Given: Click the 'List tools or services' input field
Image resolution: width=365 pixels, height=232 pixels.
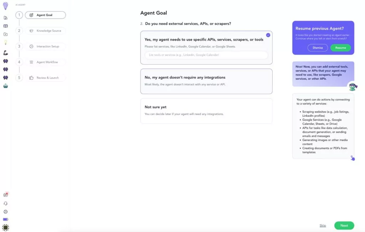Looking at the screenshot, I should (x=206, y=55).
